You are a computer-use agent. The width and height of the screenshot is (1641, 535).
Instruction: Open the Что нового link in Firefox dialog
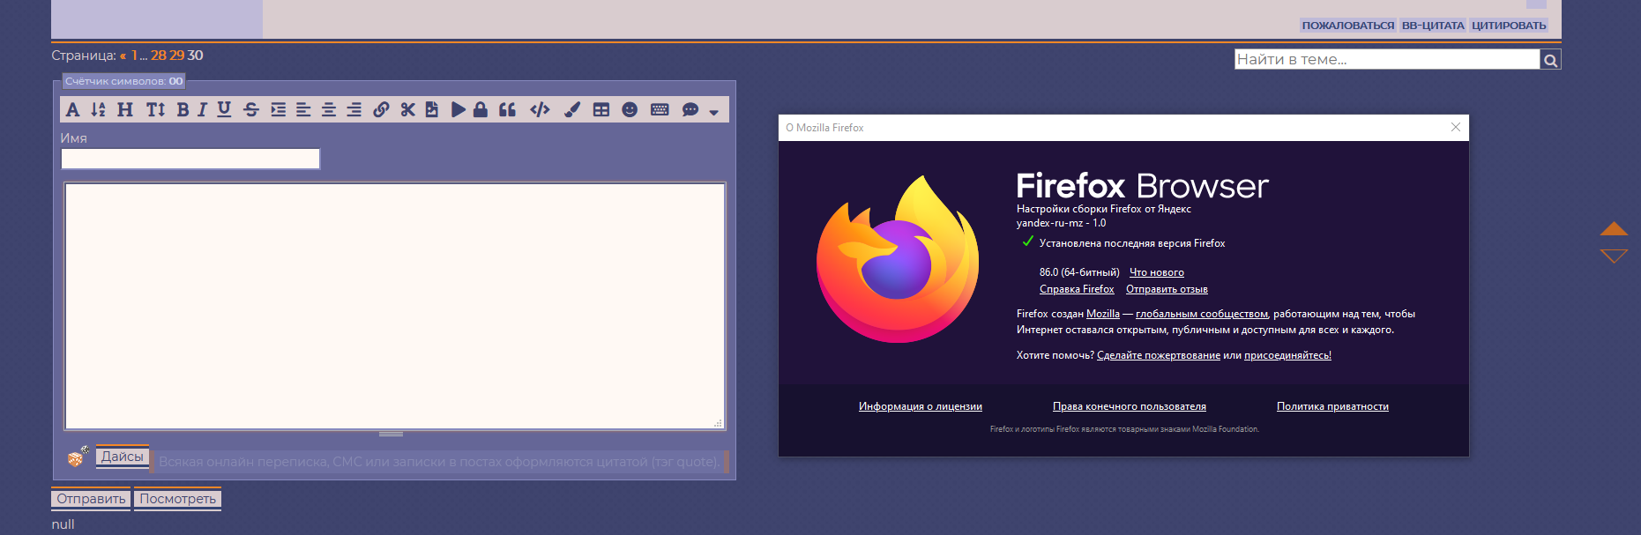tap(1156, 272)
